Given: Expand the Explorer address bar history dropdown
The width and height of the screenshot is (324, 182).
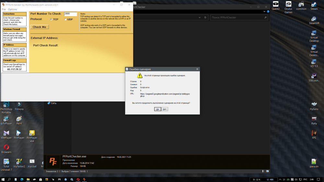Looking at the screenshot, I should pos(200,17).
